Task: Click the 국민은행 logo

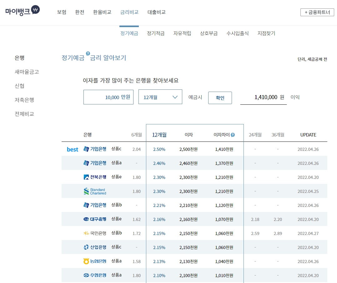Action: coord(95,233)
